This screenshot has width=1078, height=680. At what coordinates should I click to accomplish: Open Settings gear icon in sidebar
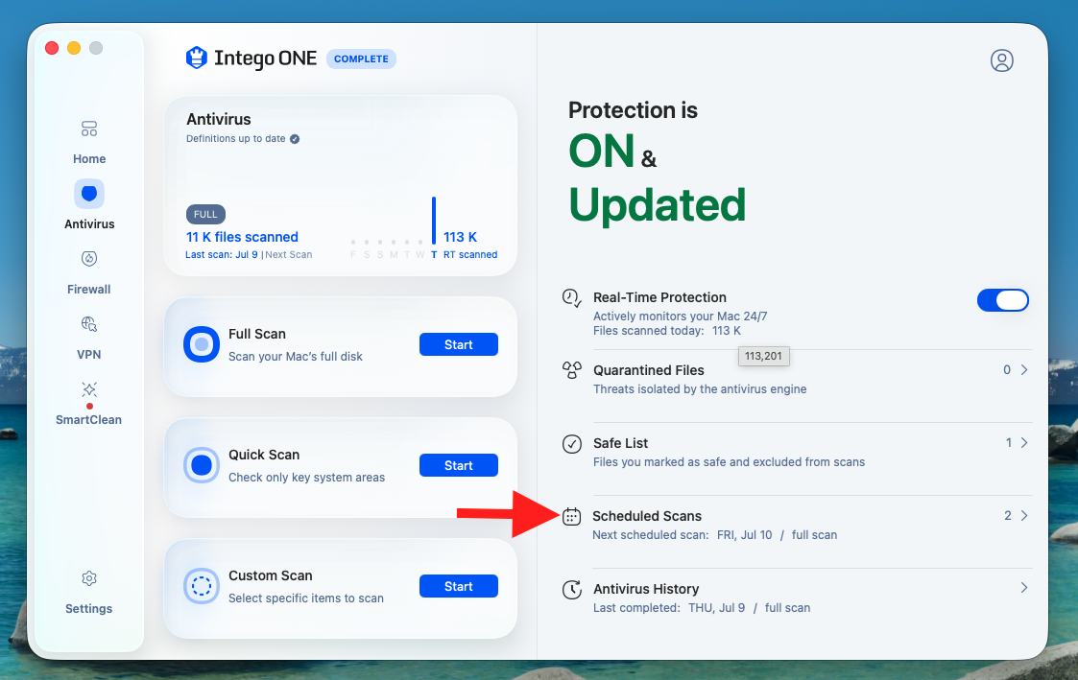(88, 578)
